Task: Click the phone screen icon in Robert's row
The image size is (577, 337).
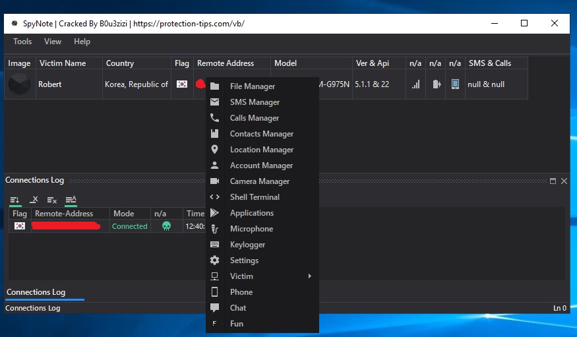Action: pos(455,84)
